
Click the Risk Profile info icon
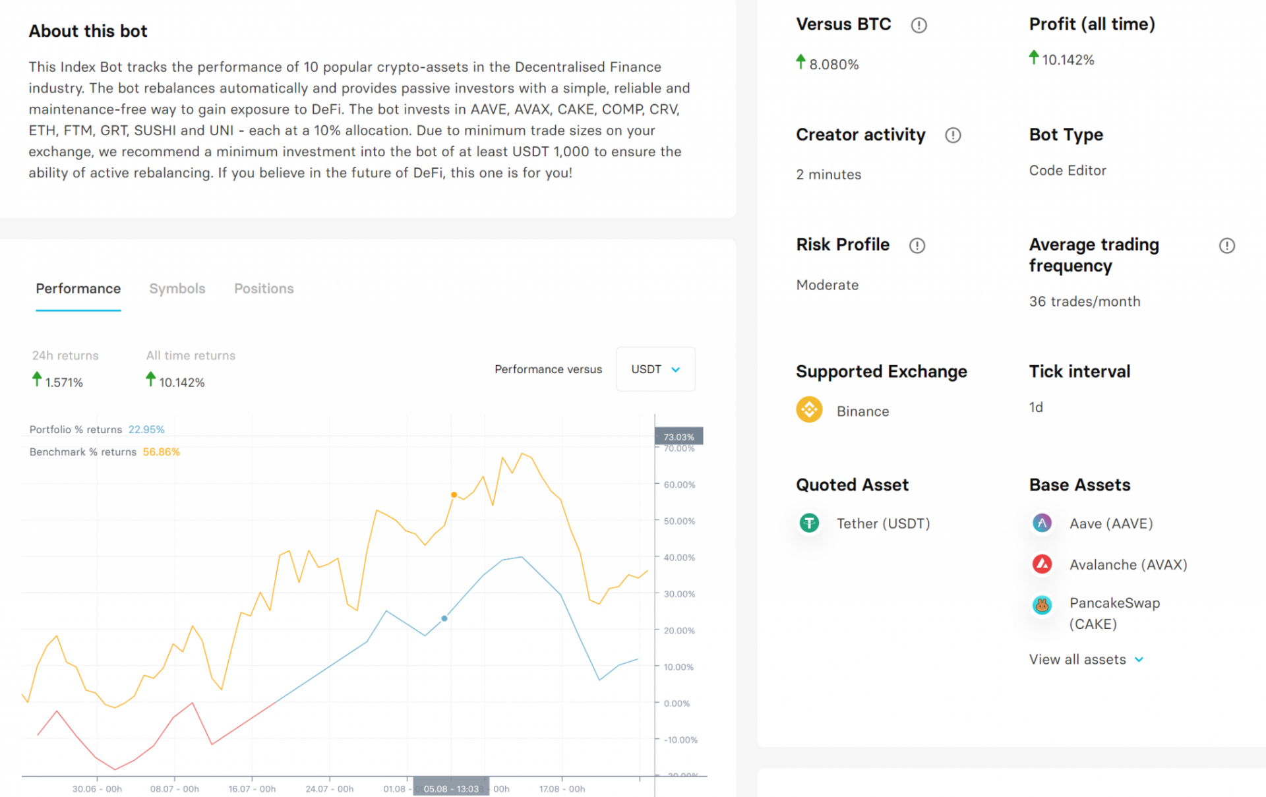pos(917,245)
